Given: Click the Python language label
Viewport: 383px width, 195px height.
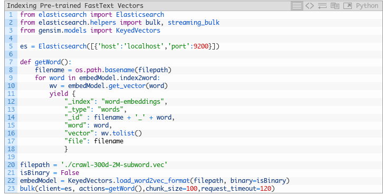Looking at the screenshot, I should click(367, 6).
